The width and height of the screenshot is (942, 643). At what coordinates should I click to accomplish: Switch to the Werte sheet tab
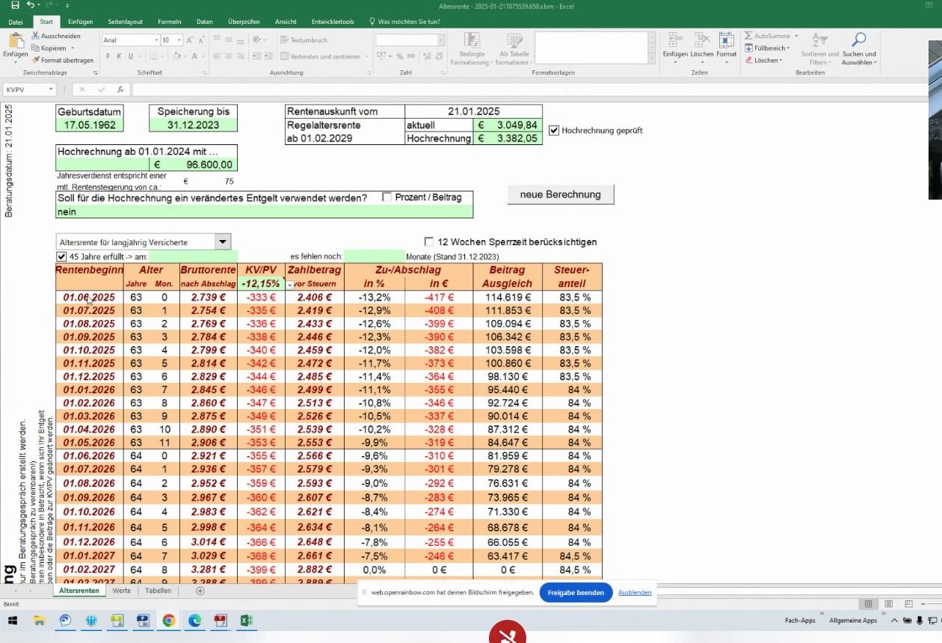[121, 591]
